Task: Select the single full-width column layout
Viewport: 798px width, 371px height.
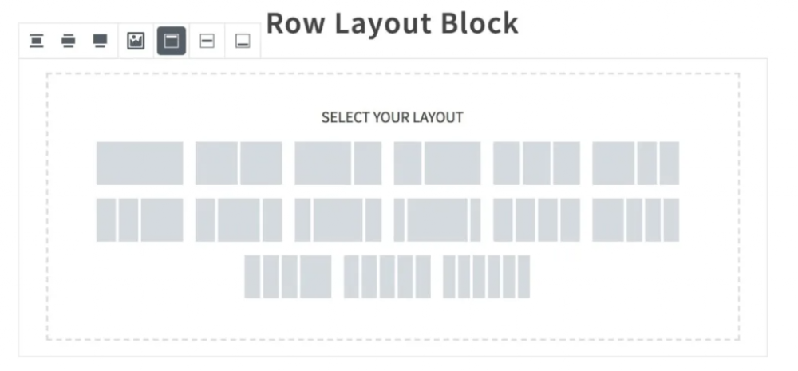Action: (x=140, y=164)
